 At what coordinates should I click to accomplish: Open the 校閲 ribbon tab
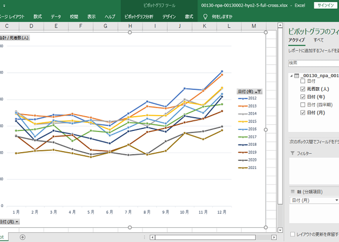coord(74,16)
